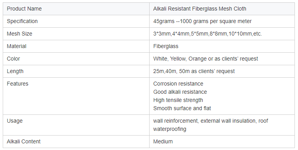Click the Mesh Size label

tap(19, 34)
